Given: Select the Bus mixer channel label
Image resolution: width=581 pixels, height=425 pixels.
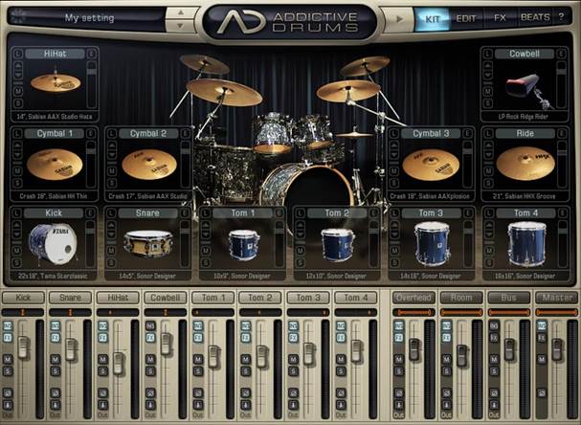Looking at the screenshot, I should [x=509, y=298].
